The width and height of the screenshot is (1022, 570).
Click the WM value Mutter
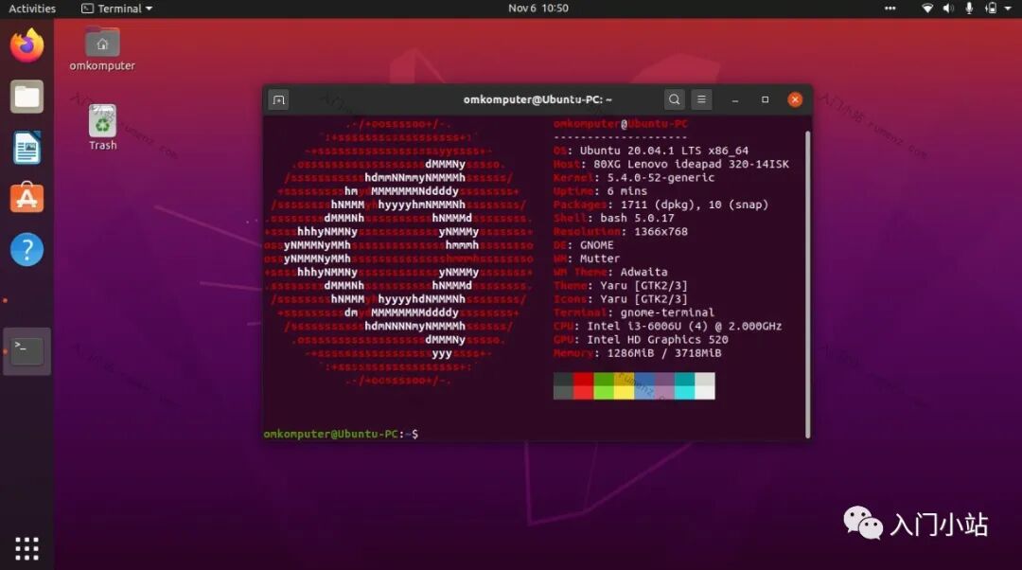click(x=600, y=258)
